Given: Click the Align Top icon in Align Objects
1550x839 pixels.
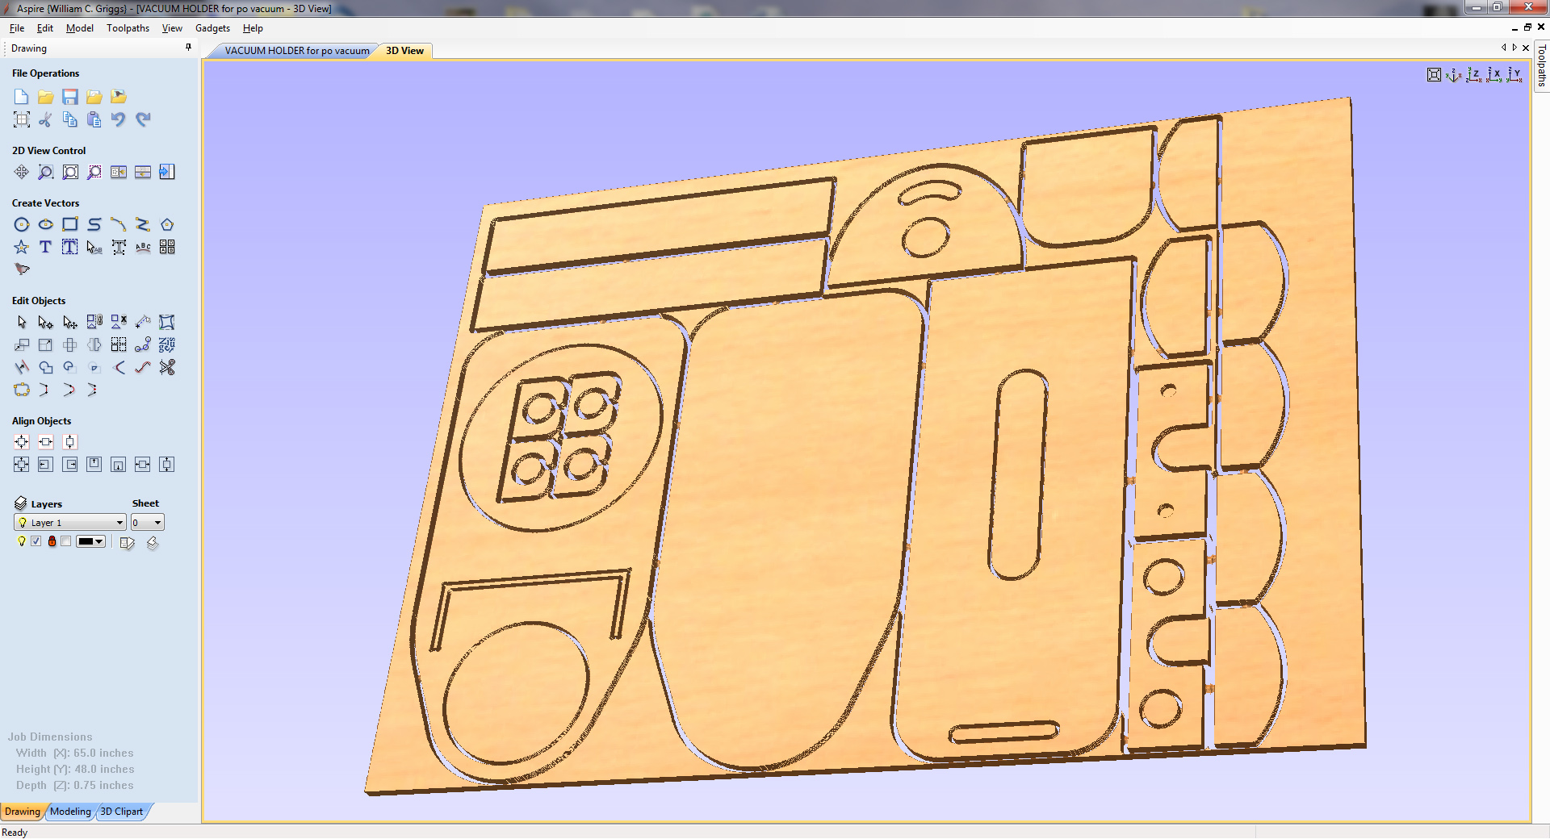Looking at the screenshot, I should [x=94, y=464].
